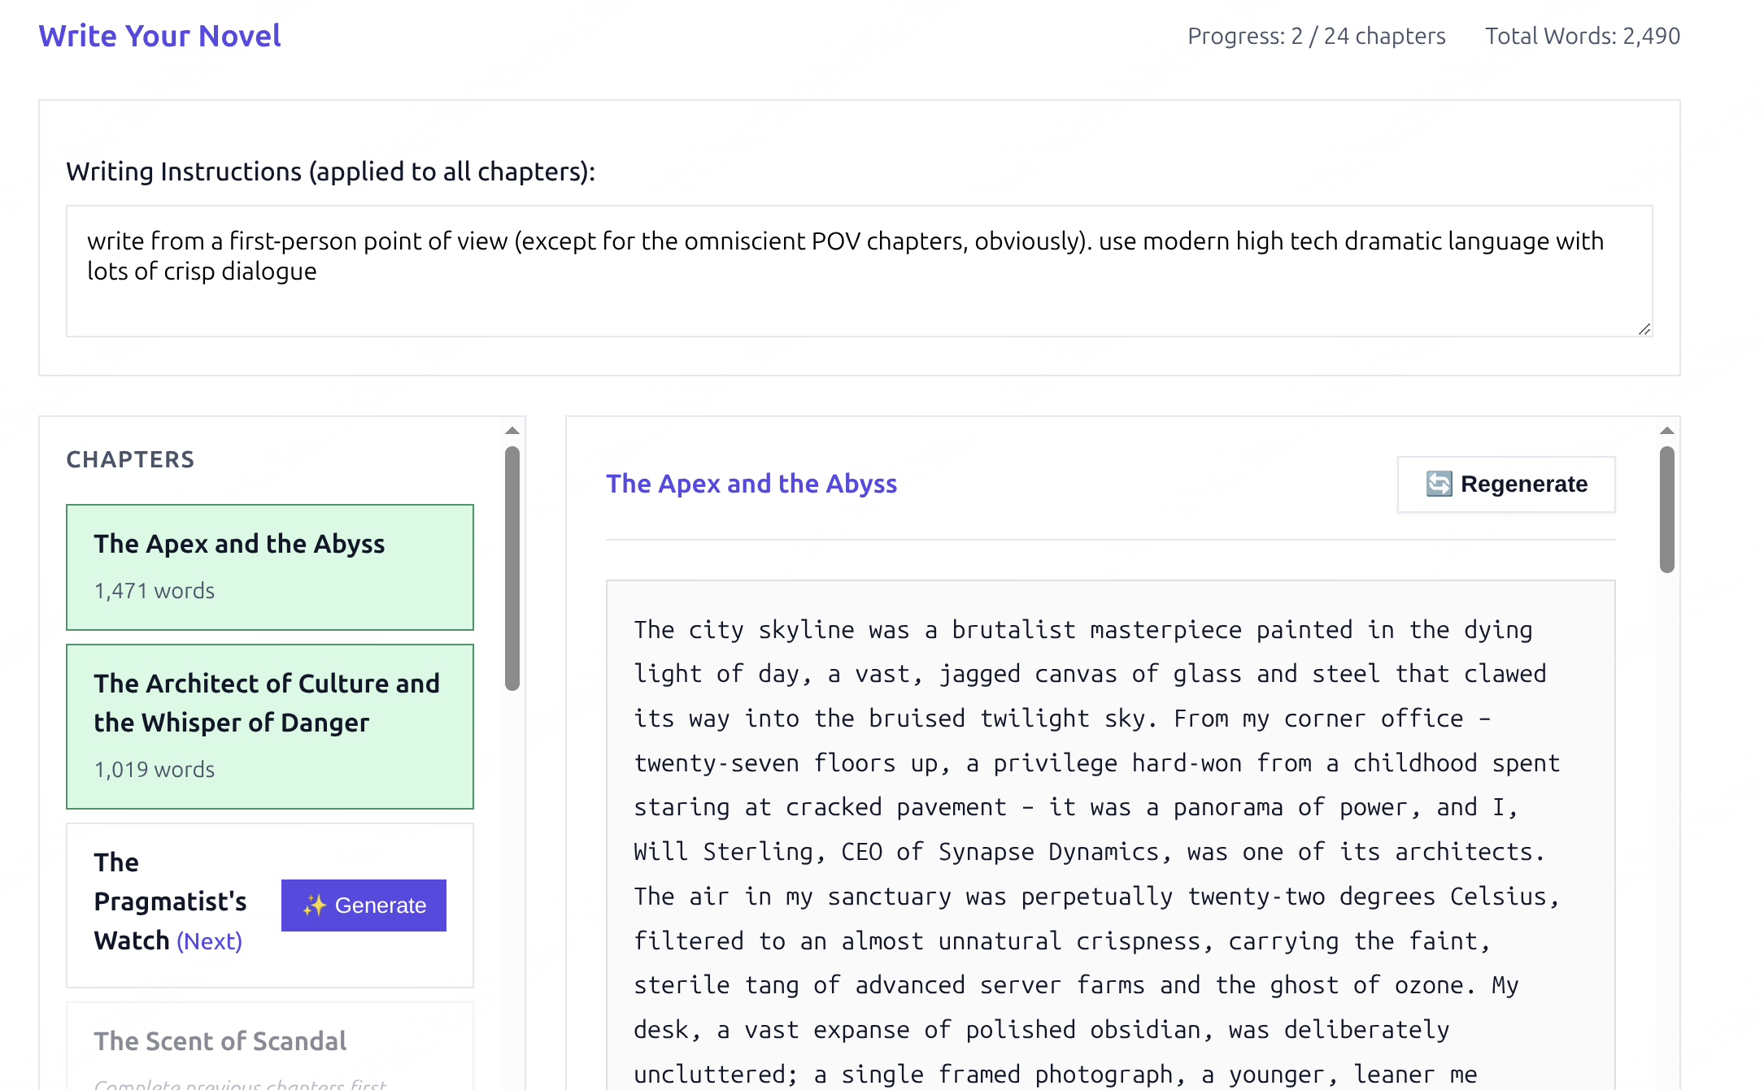Viewport: 1764px width, 1090px height.
Task: Click the 1,019 words count label
Action: pos(154,770)
